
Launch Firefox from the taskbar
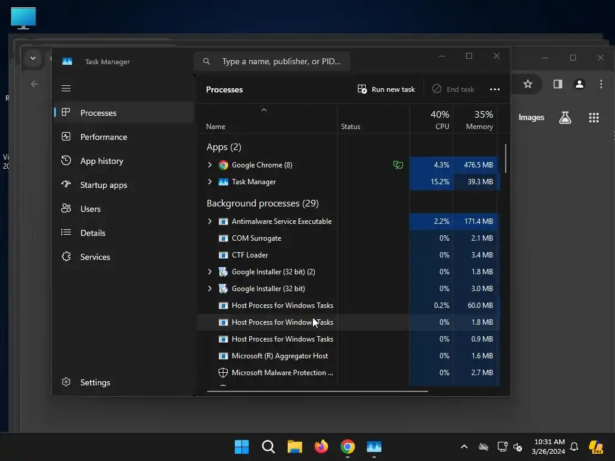(x=321, y=447)
